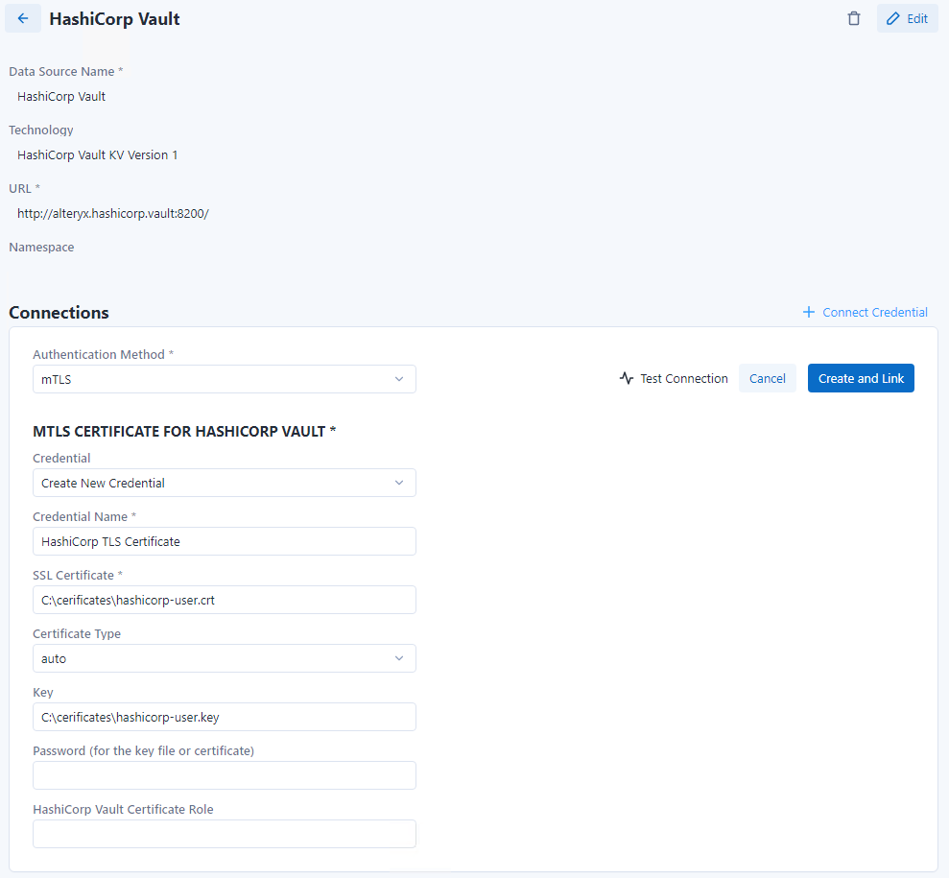Open the Certificate Type dropdown
Image resolution: width=949 pixels, height=878 pixels.
pyautogui.click(x=224, y=658)
